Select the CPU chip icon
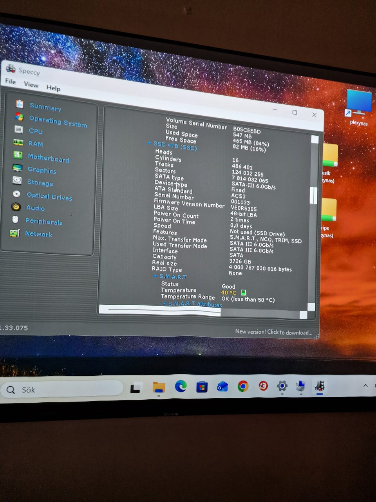 pos(18,129)
